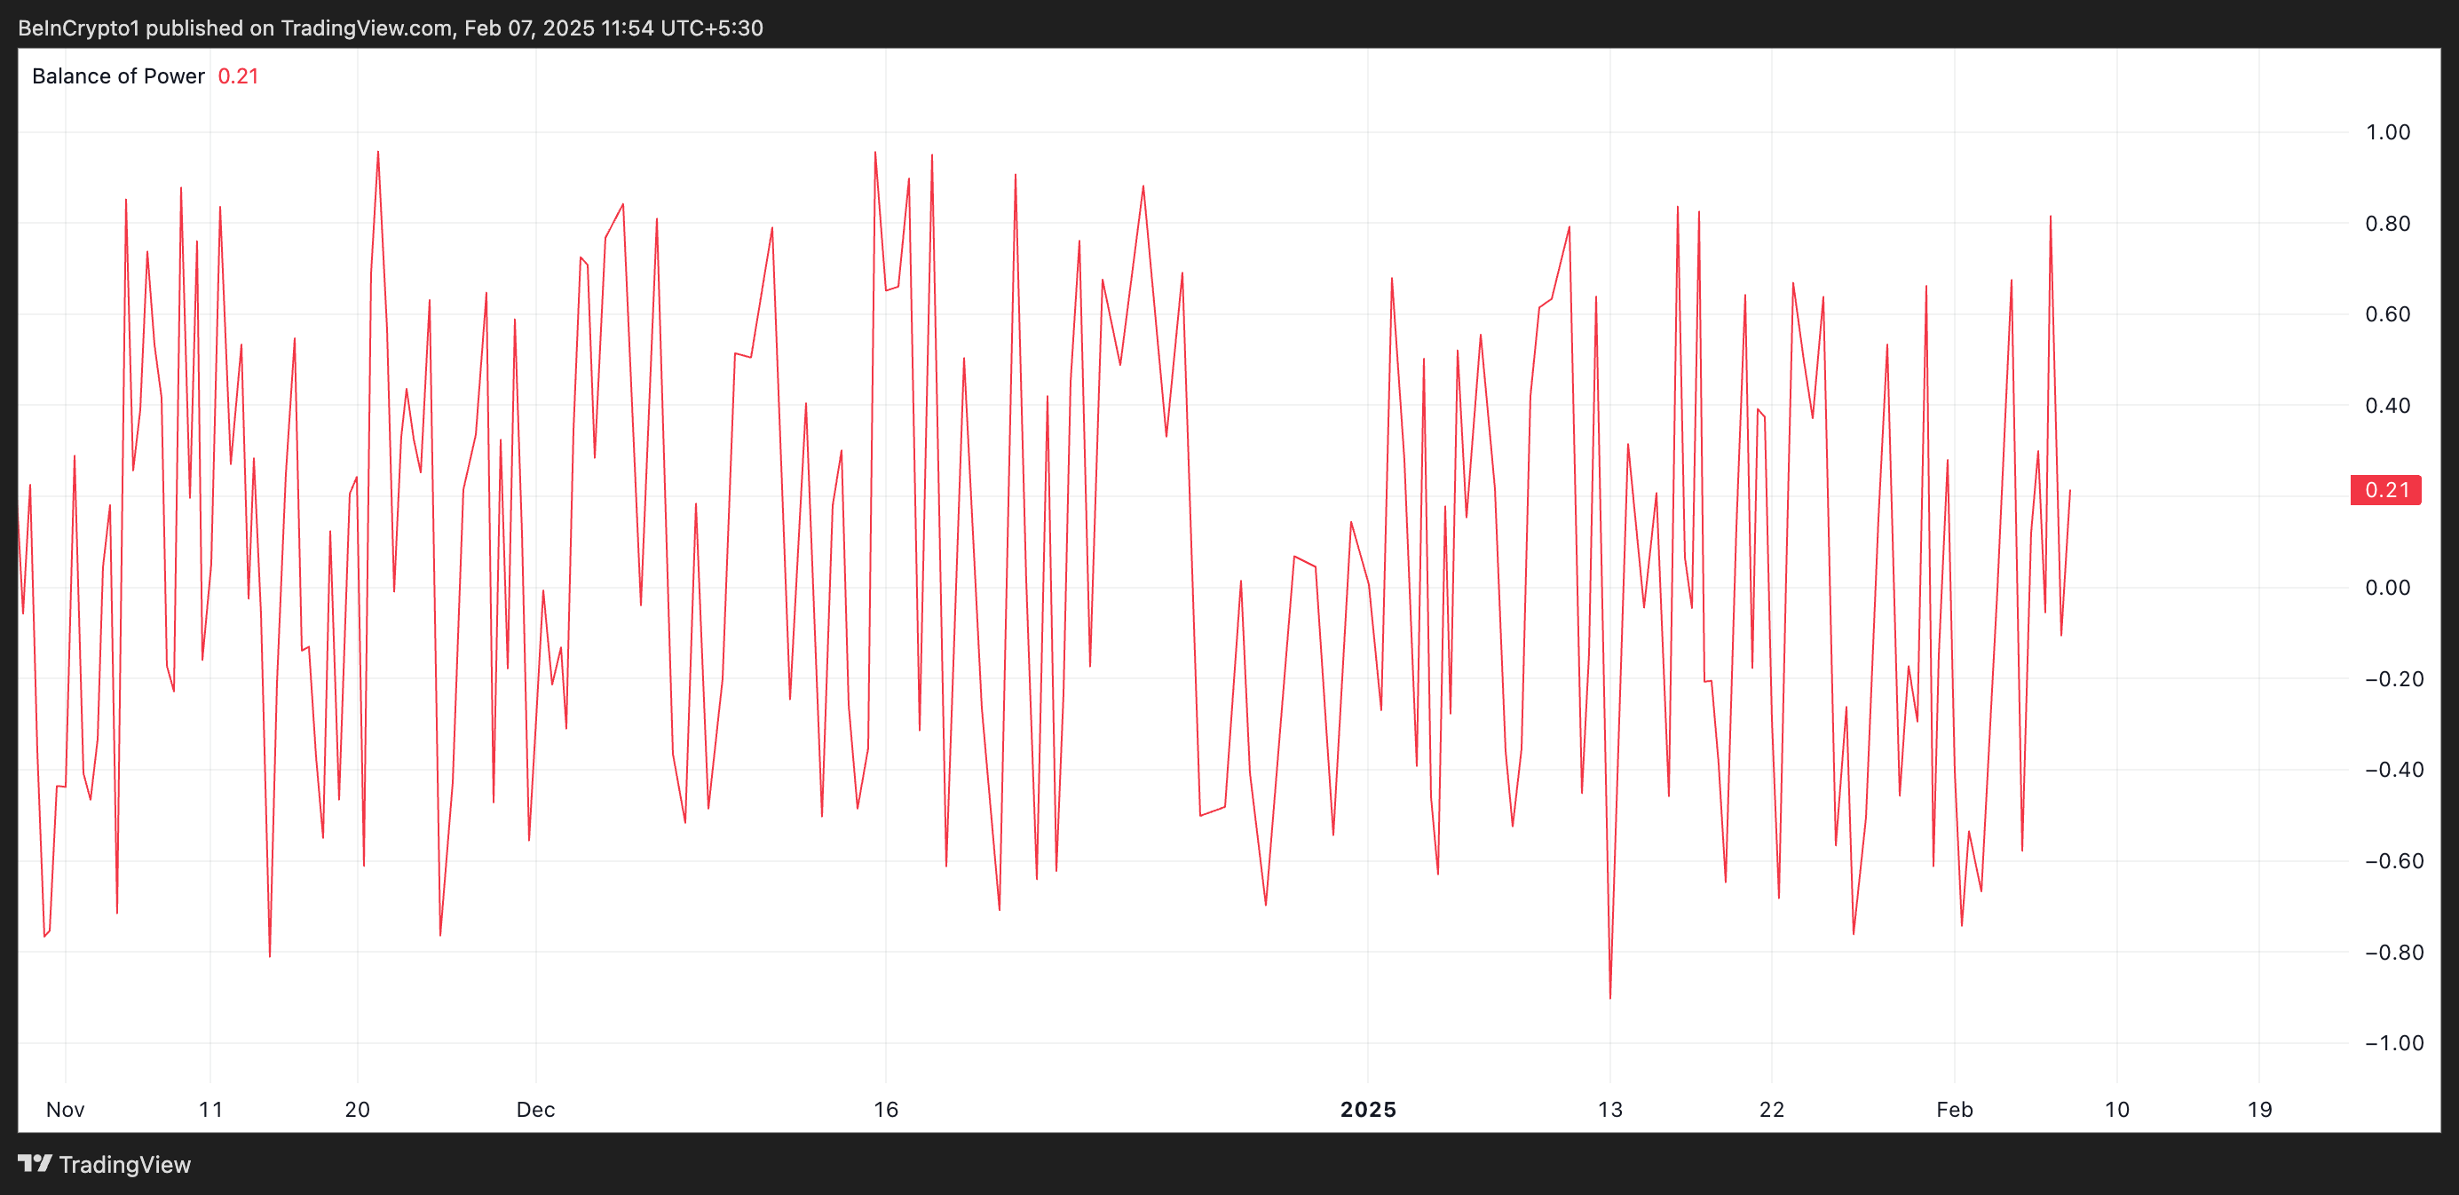Click the −0.60 value axis label
The width and height of the screenshot is (2459, 1195).
[x=2393, y=861]
